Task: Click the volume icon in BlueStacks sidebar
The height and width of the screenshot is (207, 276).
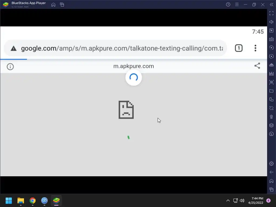Action: click(271, 22)
